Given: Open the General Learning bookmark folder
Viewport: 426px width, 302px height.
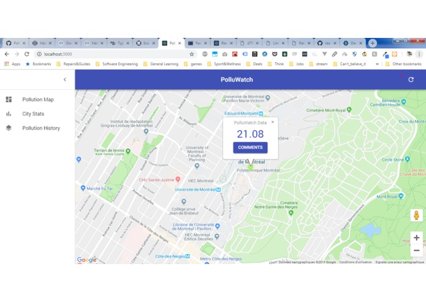Looking at the screenshot, I should (x=161, y=64).
